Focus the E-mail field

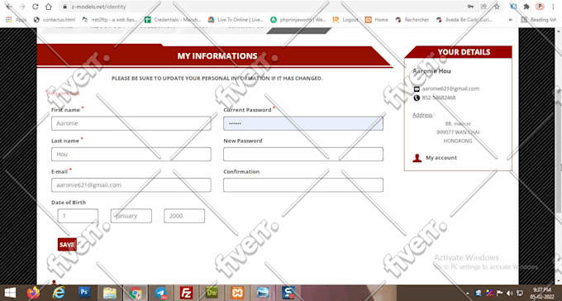131,185
